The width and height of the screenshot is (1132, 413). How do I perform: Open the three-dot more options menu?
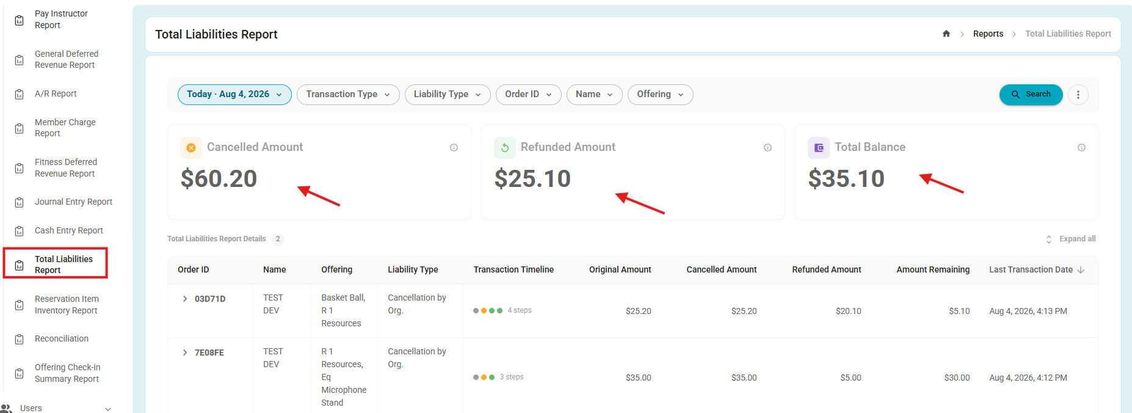1078,95
